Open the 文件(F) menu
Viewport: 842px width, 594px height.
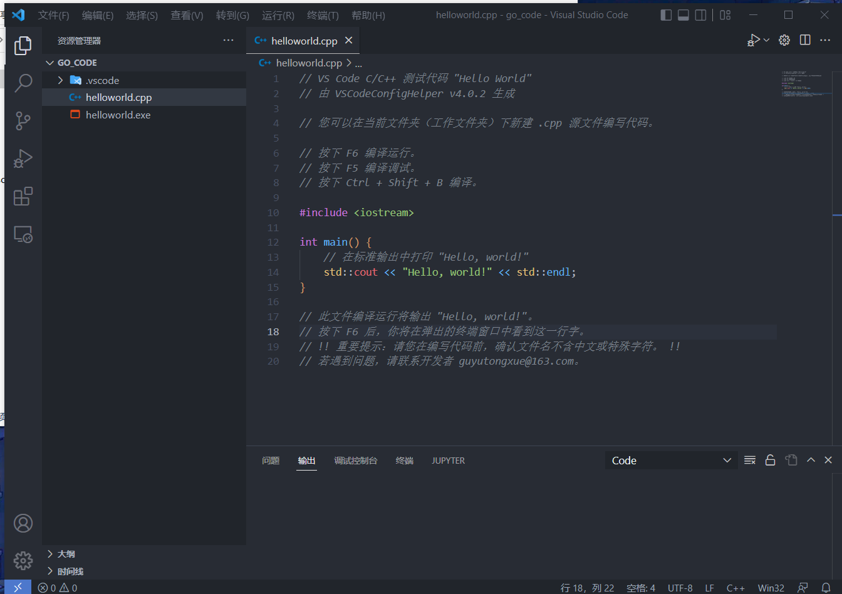point(53,15)
